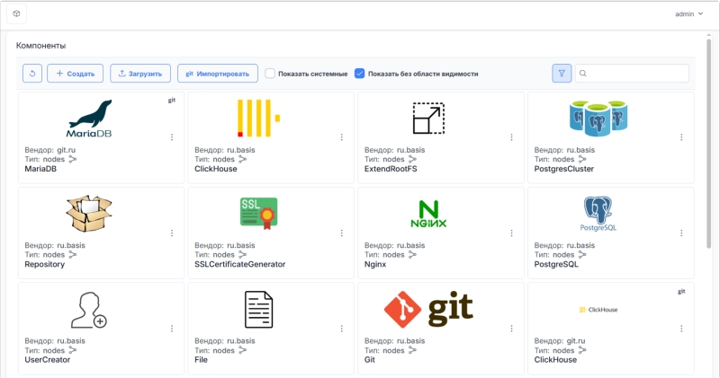
Task: Click the Git orange logo
Action: coord(428,309)
